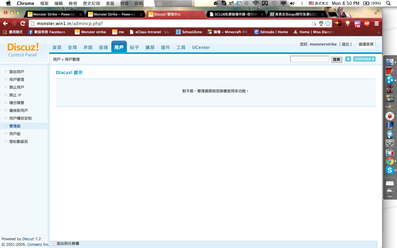The image size is (397, 248).
Task: Open the Comsenz Inc. footer link
Action: pos(38,245)
